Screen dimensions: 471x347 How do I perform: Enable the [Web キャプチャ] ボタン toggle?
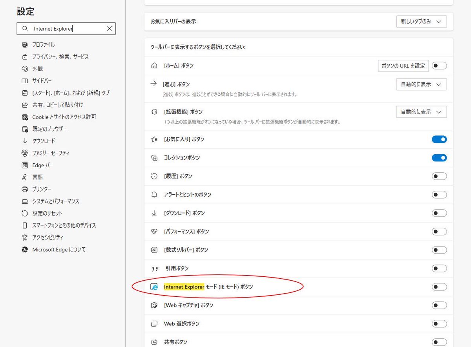(x=439, y=305)
